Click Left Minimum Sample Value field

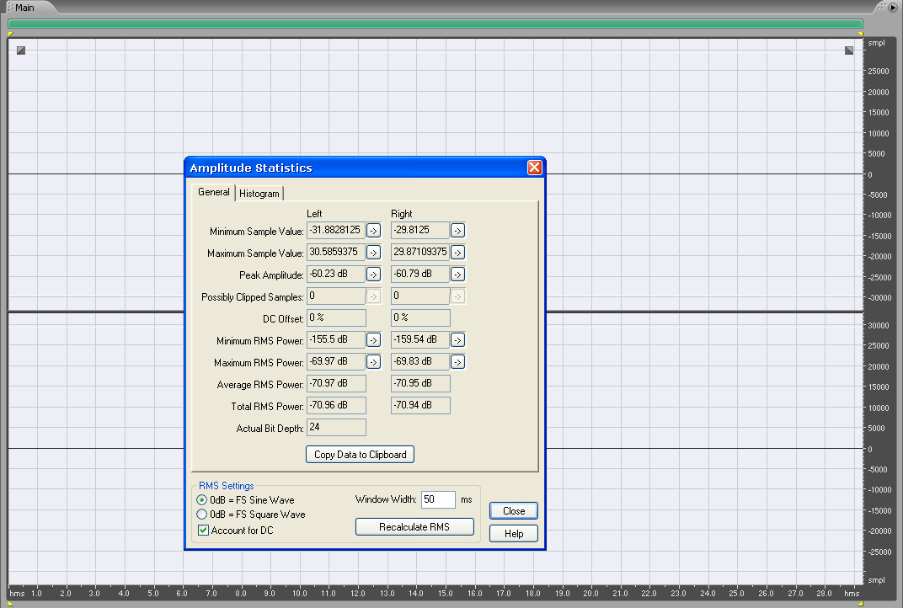point(336,230)
